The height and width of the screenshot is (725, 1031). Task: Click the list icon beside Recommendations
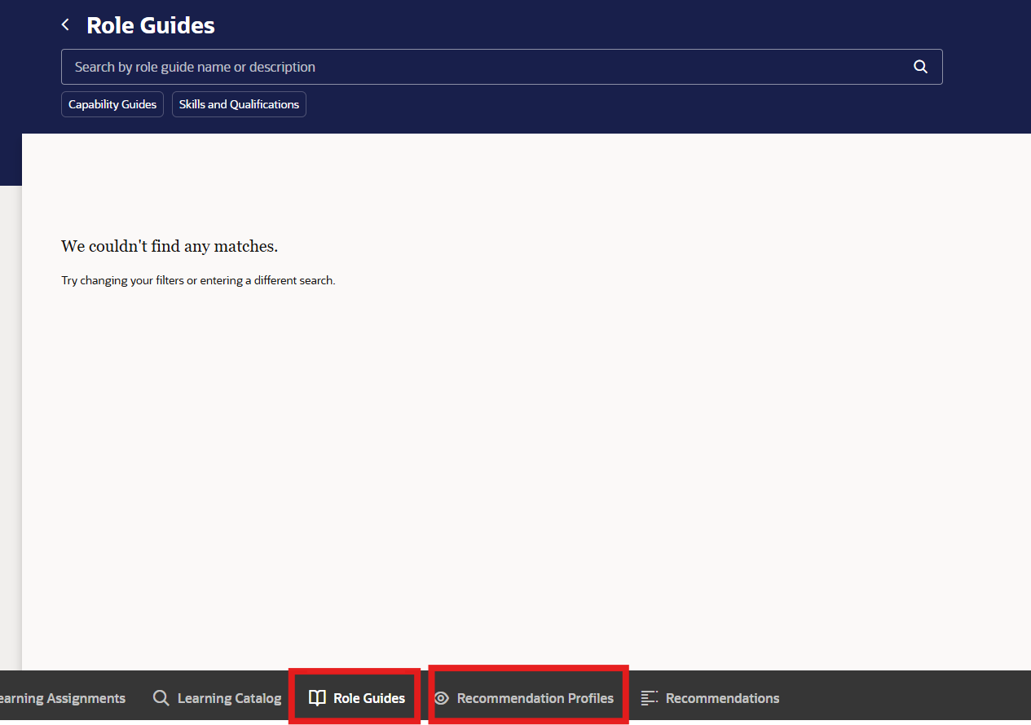tap(650, 698)
